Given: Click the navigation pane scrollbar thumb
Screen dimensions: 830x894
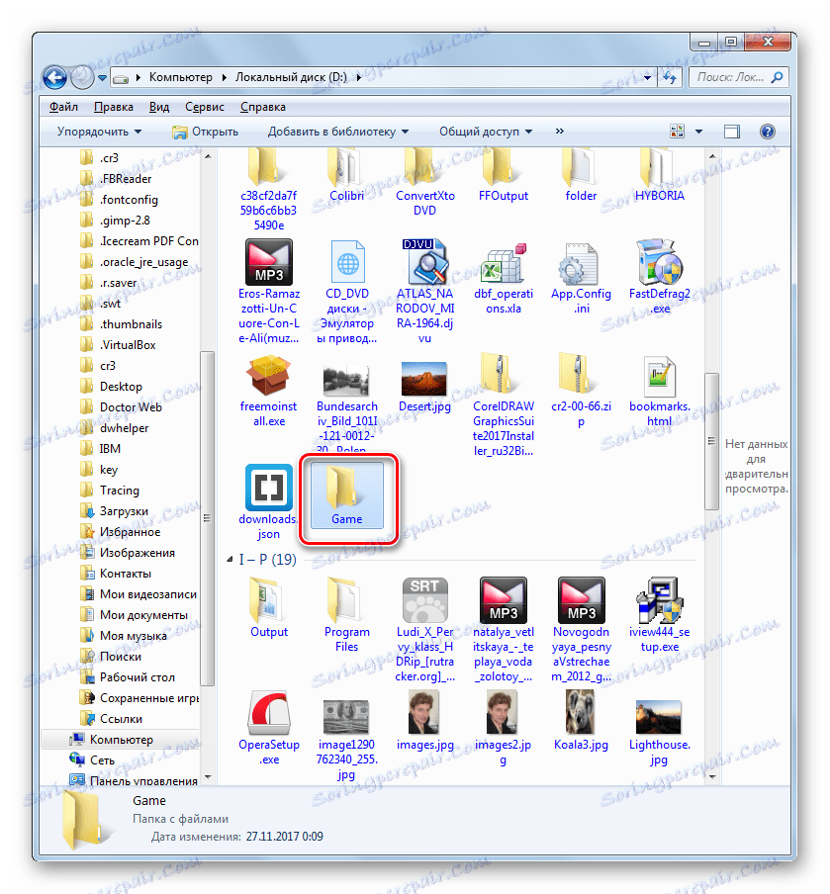Looking at the screenshot, I should pos(207,517).
